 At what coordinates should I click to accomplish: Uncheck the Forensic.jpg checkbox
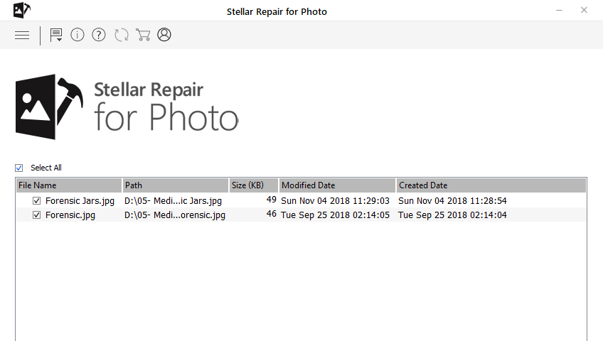(x=36, y=215)
